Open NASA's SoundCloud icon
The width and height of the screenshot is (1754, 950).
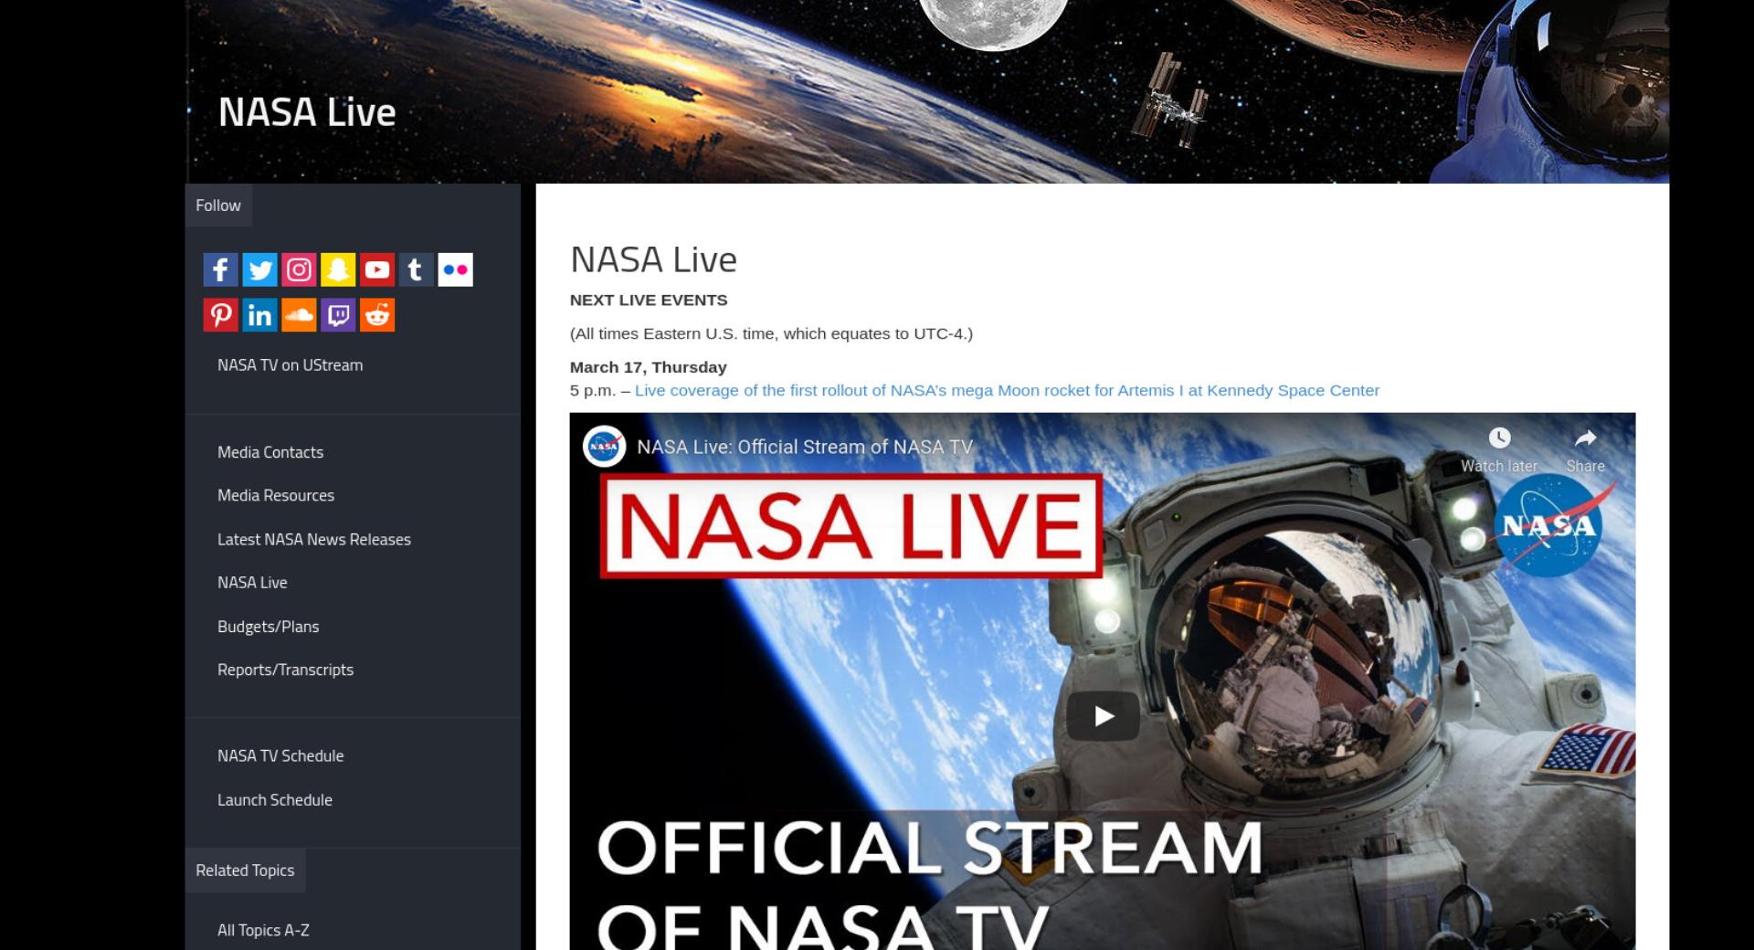pyautogui.click(x=299, y=315)
